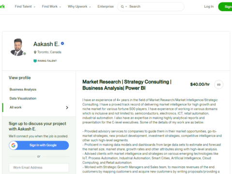Image resolution: width=232 pixels, height=174 pixels.
Task: Click the Google G logo icon
Action: 14,145
